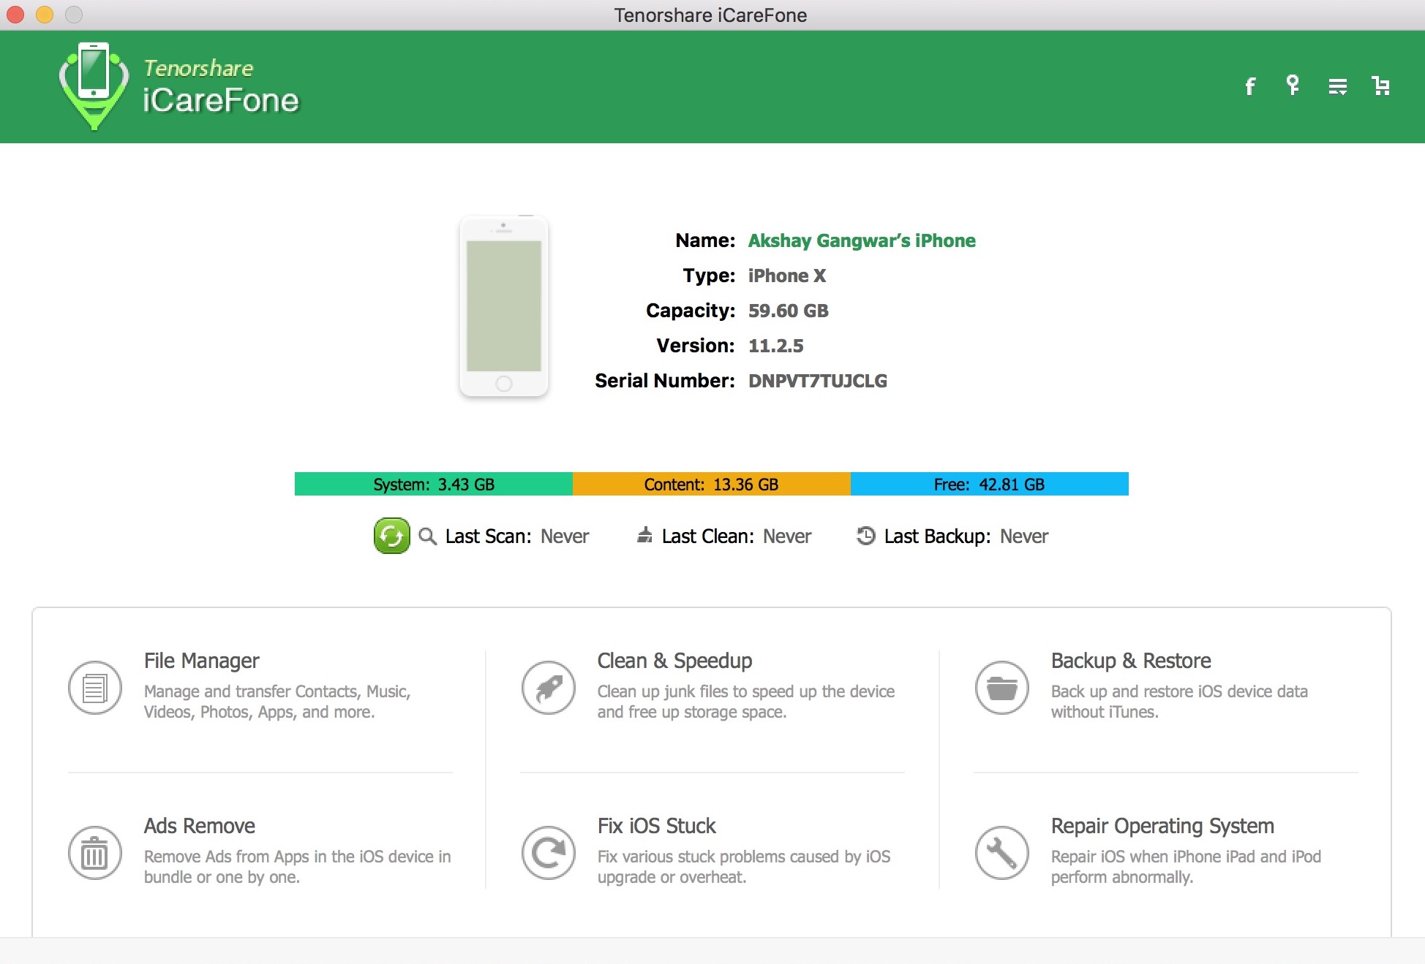Click the Content segment of the storage bar
1425x964 pixels.
pos(710,484)
